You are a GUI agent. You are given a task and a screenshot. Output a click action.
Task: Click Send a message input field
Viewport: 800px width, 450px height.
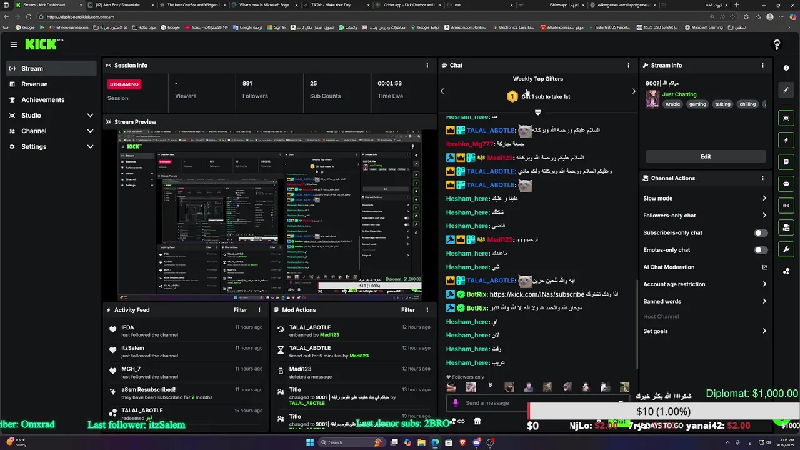click(537, 403)
